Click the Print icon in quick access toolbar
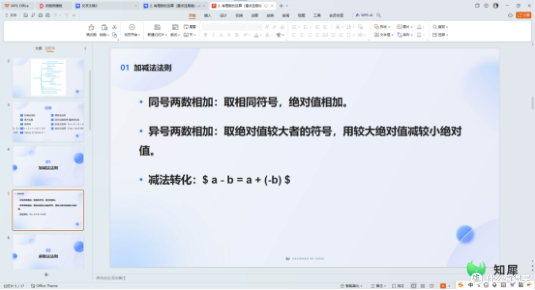 [40, 15]
